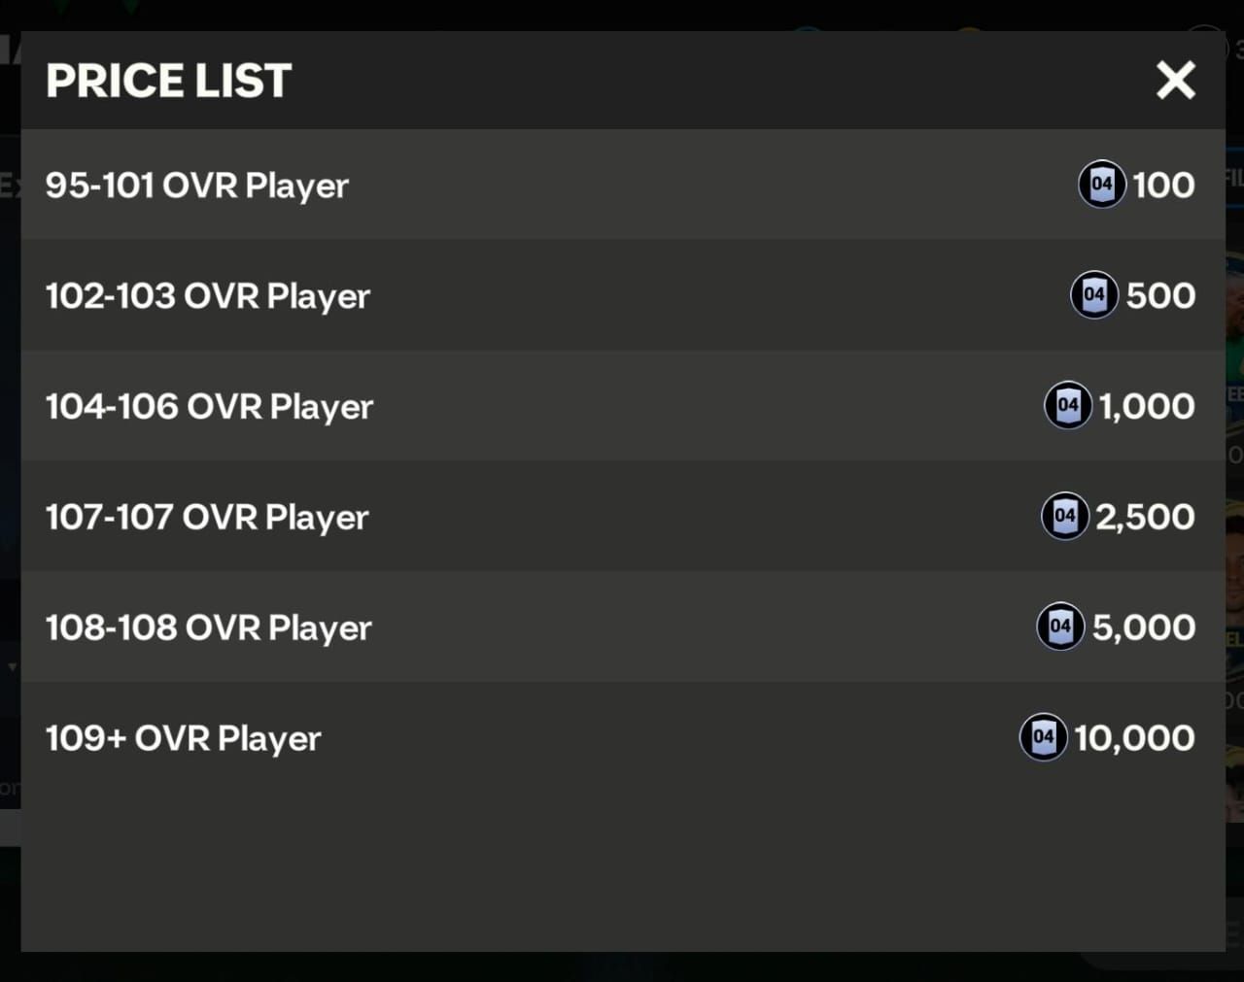
Task: Click the token icon beside 500 price
Action: 1094,295
